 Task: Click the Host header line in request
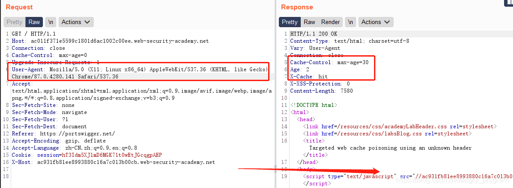pyautogui.click(x=110, y=41)
